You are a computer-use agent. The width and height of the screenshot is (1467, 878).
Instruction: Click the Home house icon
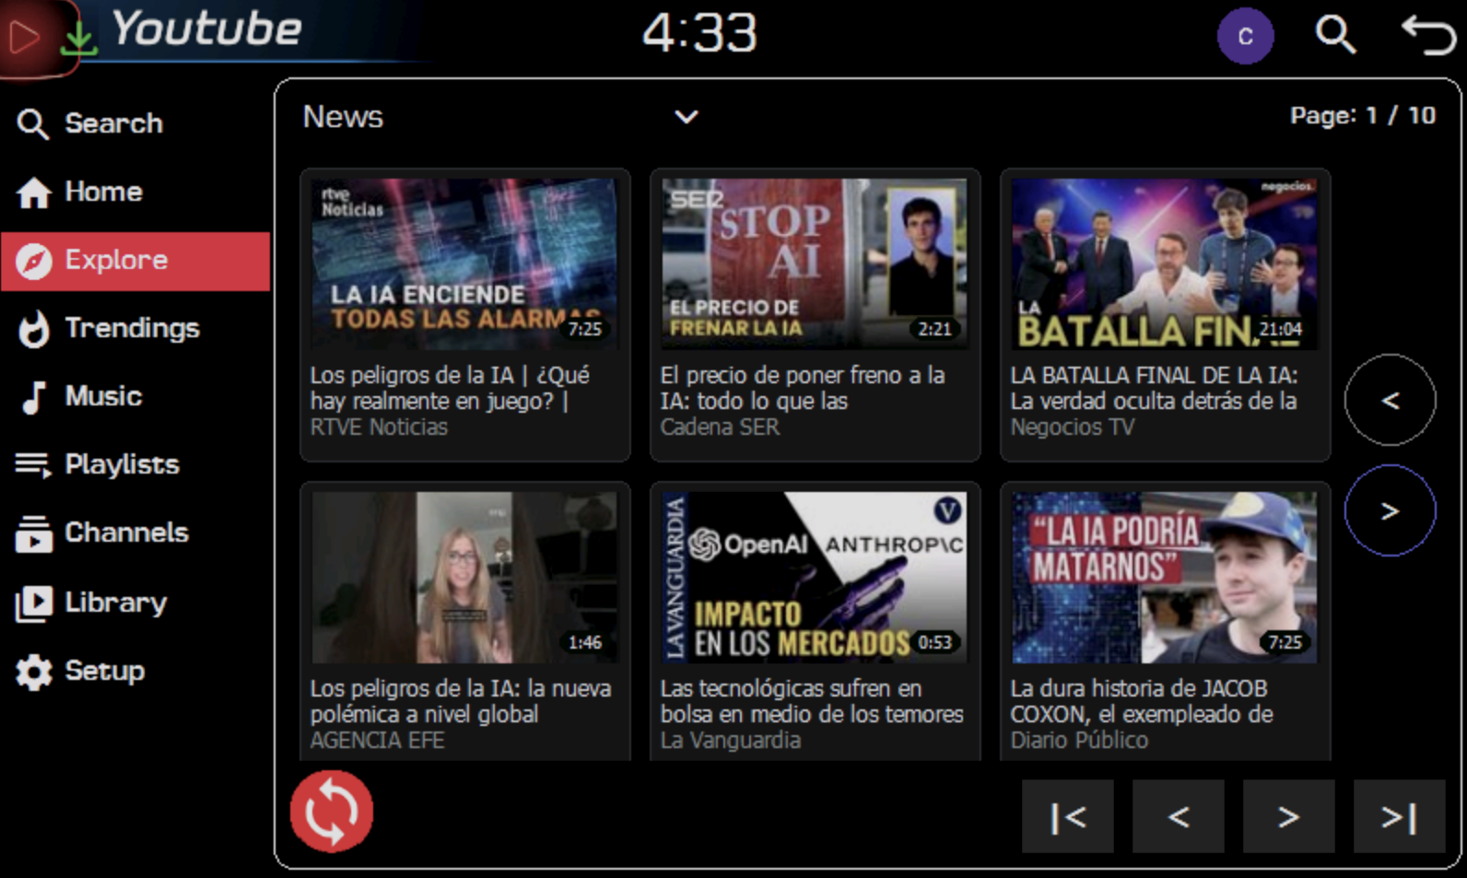[x=34, y=192]
